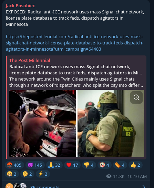Click the bold article headline in preview
Image resolution: width=154 pixels, height=188 pixels.
point(76,70)
